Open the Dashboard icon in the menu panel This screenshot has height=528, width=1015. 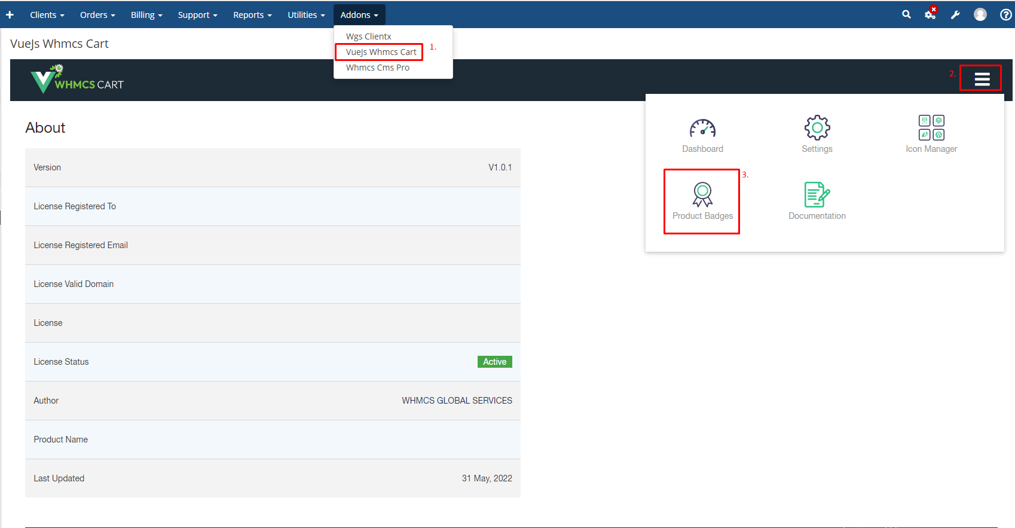tap(702, 135)
